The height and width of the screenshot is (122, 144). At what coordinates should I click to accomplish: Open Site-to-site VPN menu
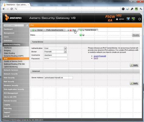pos(16,97)
